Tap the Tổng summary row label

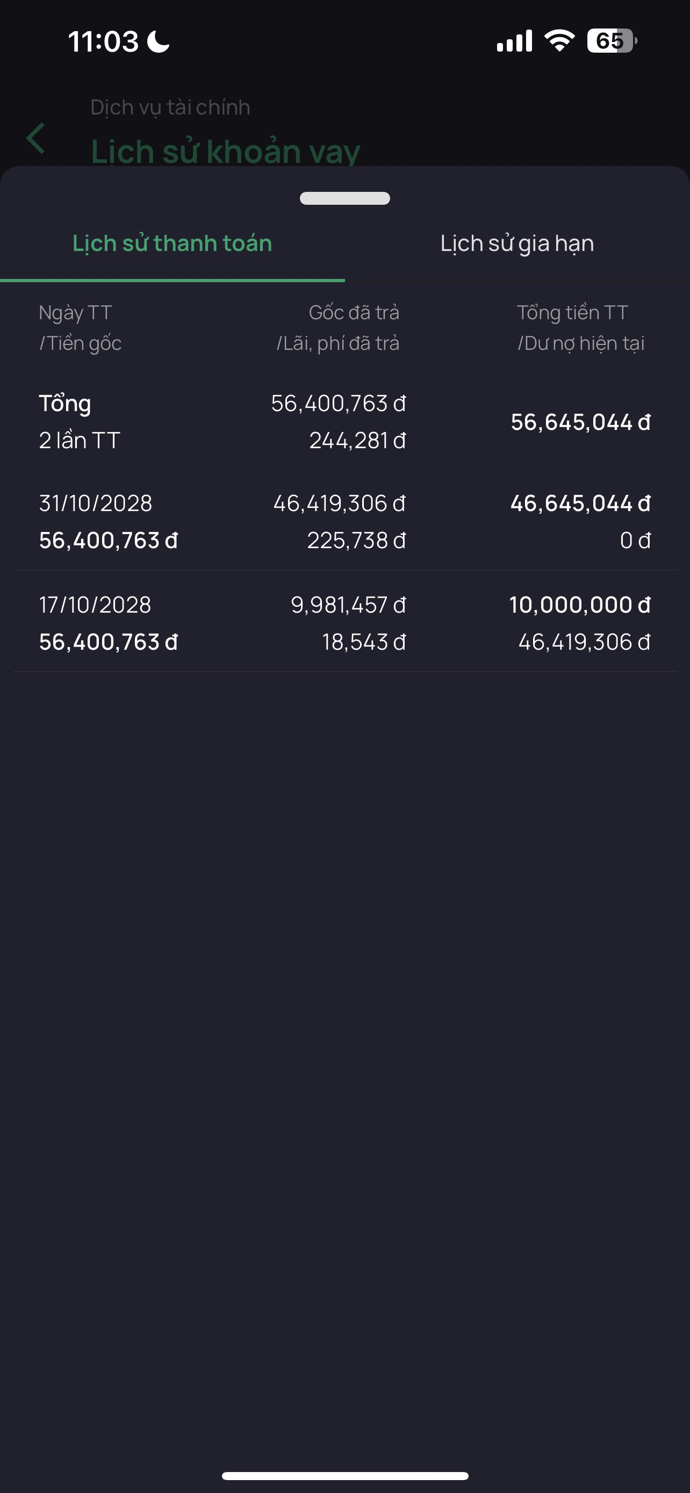[x=65, y=404]
